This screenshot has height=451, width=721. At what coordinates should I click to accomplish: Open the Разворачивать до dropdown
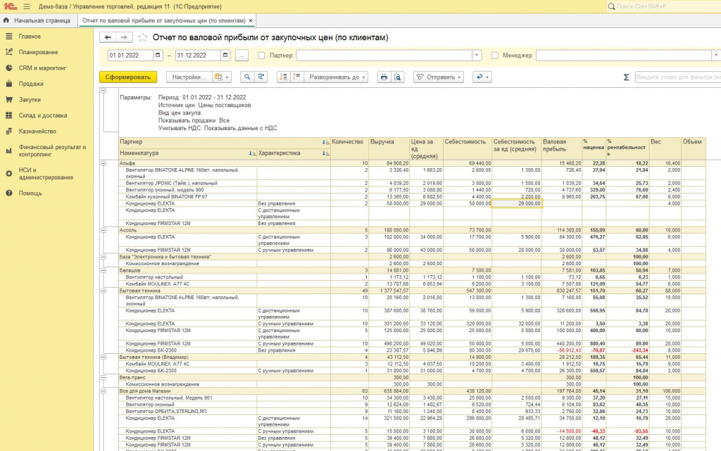point(336,77)
